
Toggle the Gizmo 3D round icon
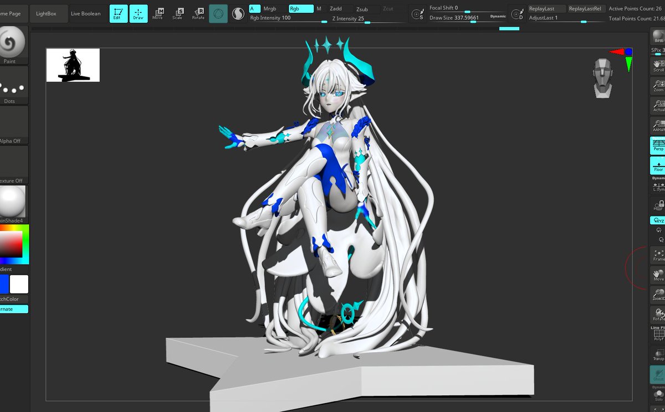pos(218,13)
